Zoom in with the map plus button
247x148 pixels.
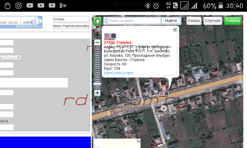[97, 92]
